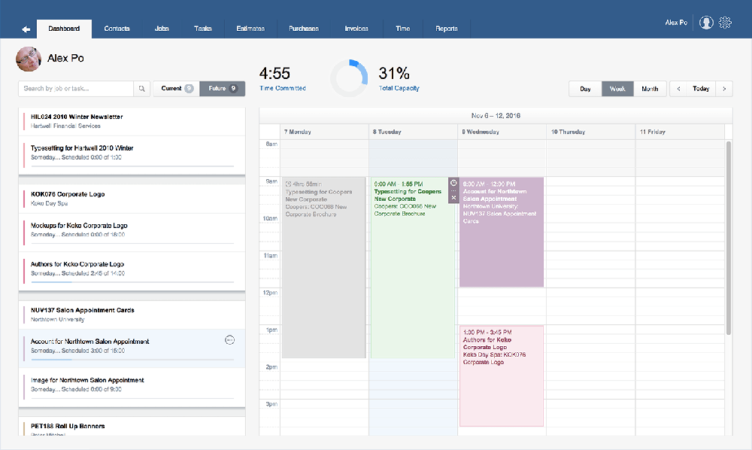Select Image for Northtown Salon Appointment task
The width and height of the screenshot is (752, 450).
pyautogui.click(x=132, y=386)
